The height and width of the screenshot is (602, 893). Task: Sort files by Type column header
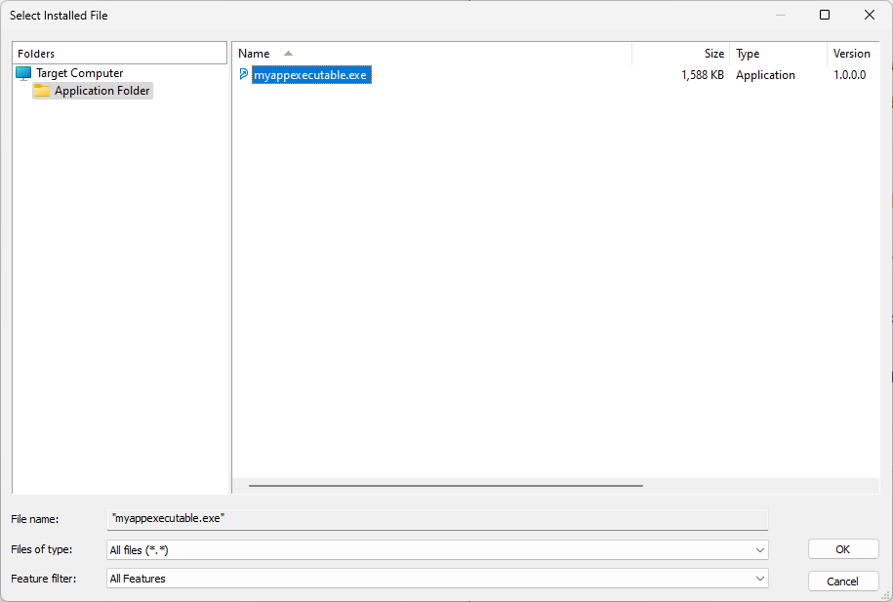[778, 54]
